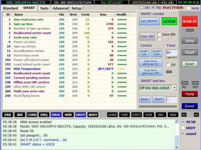
Task: Enable the Save BIN checkbox
Action: pos(159,34)
